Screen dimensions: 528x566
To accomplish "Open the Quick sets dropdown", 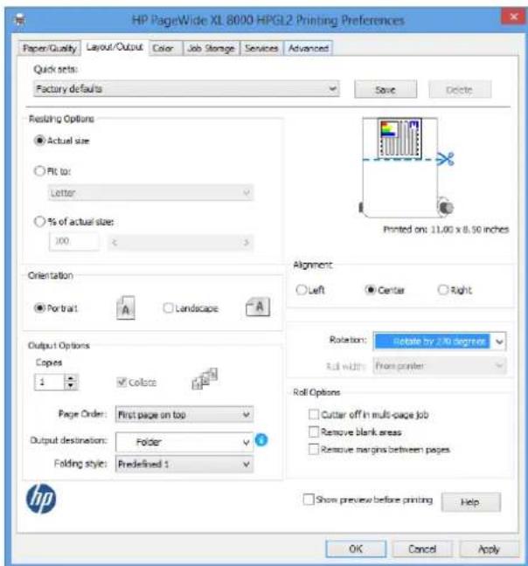I will 186,89.
